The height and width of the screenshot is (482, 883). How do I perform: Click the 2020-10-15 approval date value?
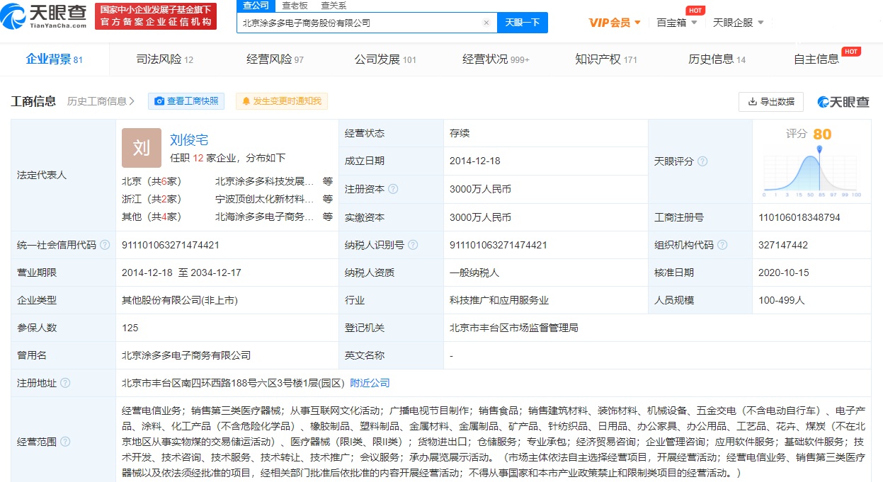coord(784,272)
